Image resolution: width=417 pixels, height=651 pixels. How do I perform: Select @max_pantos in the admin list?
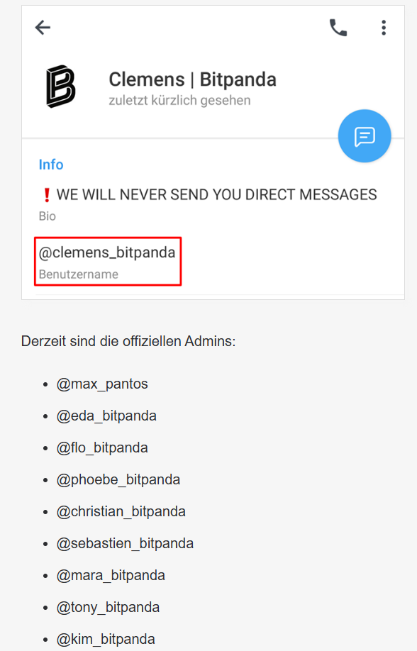click(x=102, y=384)
